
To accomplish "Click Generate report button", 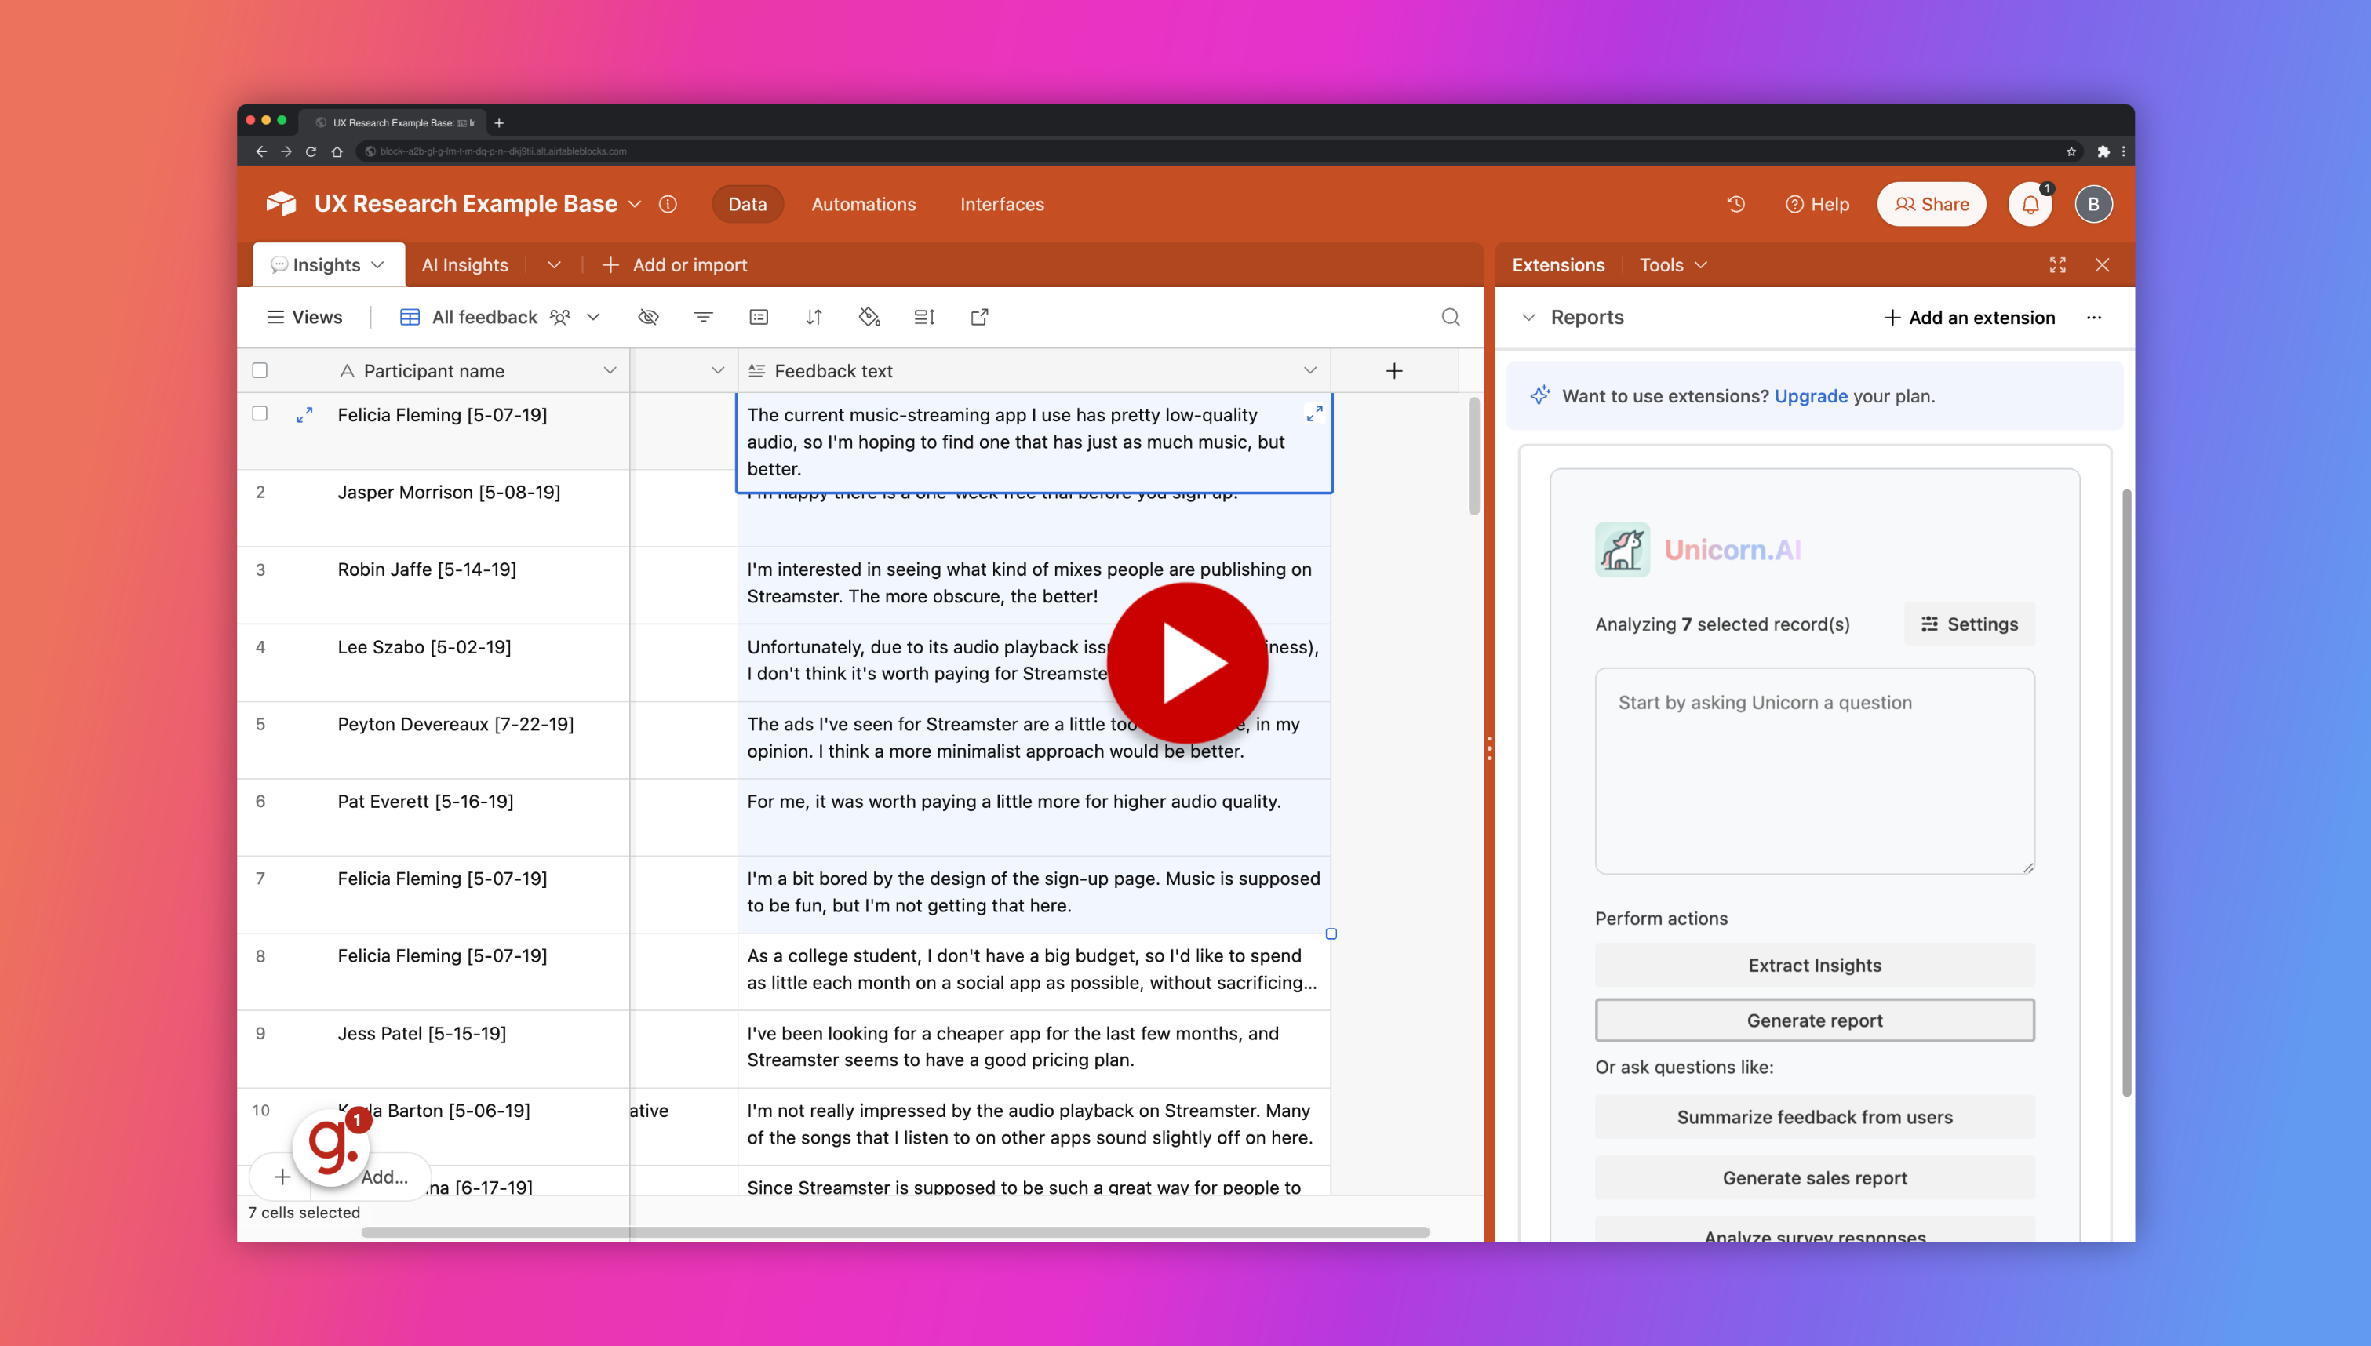I will pos(1815,1020).
